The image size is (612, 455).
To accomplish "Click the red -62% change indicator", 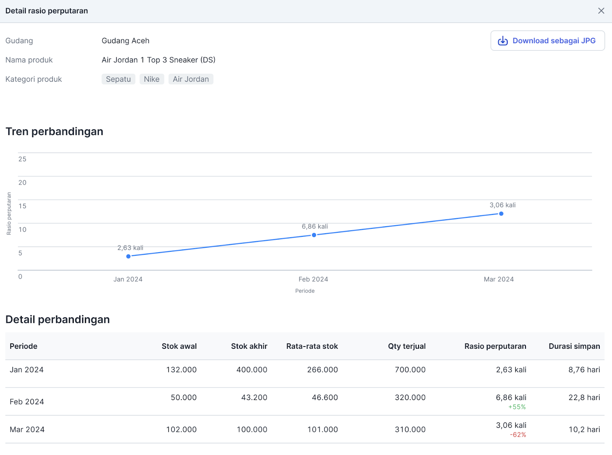I will point(518,435).
